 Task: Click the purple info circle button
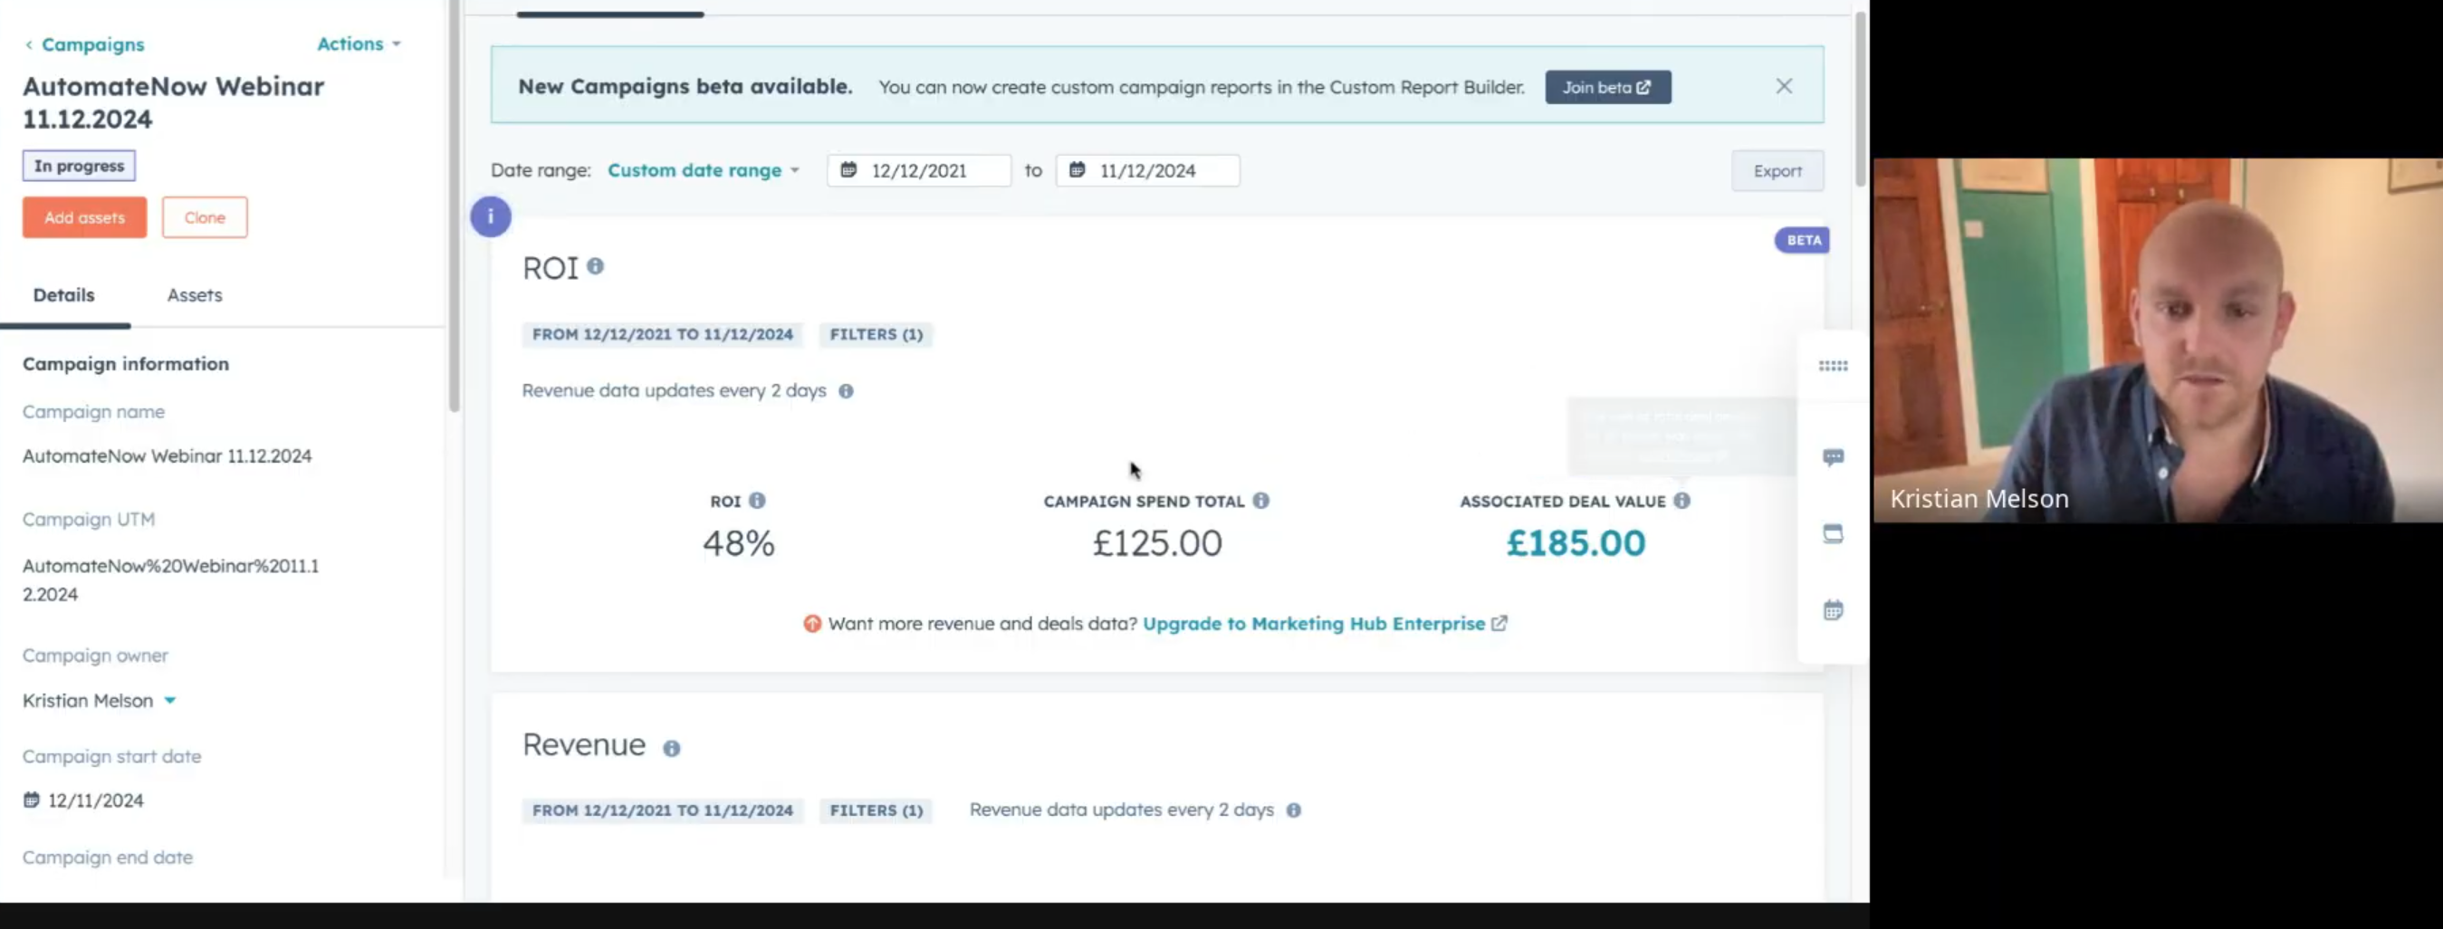[x=490, y=217]
